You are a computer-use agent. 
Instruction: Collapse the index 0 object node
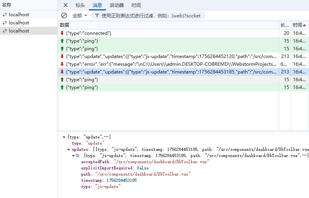73,155
